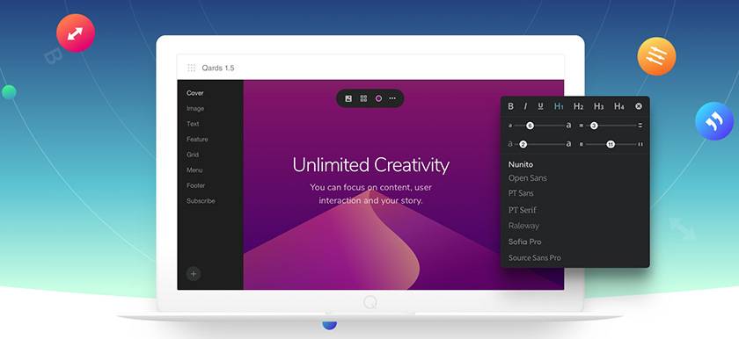
Task: Click the grid dots icon beside Qards 1.5
Action: [192, 68]
